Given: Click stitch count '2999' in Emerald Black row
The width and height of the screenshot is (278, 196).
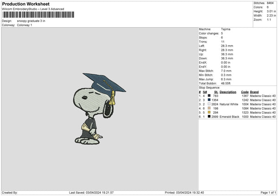Looking at the screenshot, I should click(x=215, y=117).
